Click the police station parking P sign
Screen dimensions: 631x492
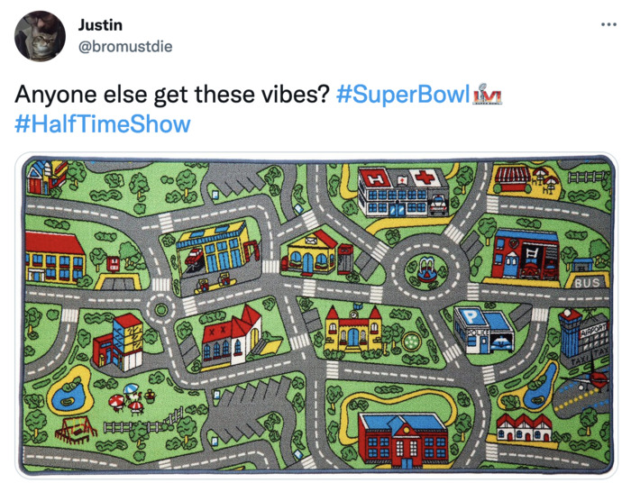tap(470, 317)
